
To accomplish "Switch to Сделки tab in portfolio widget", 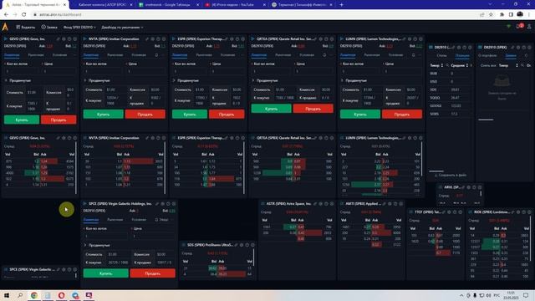I will point(441,55).
